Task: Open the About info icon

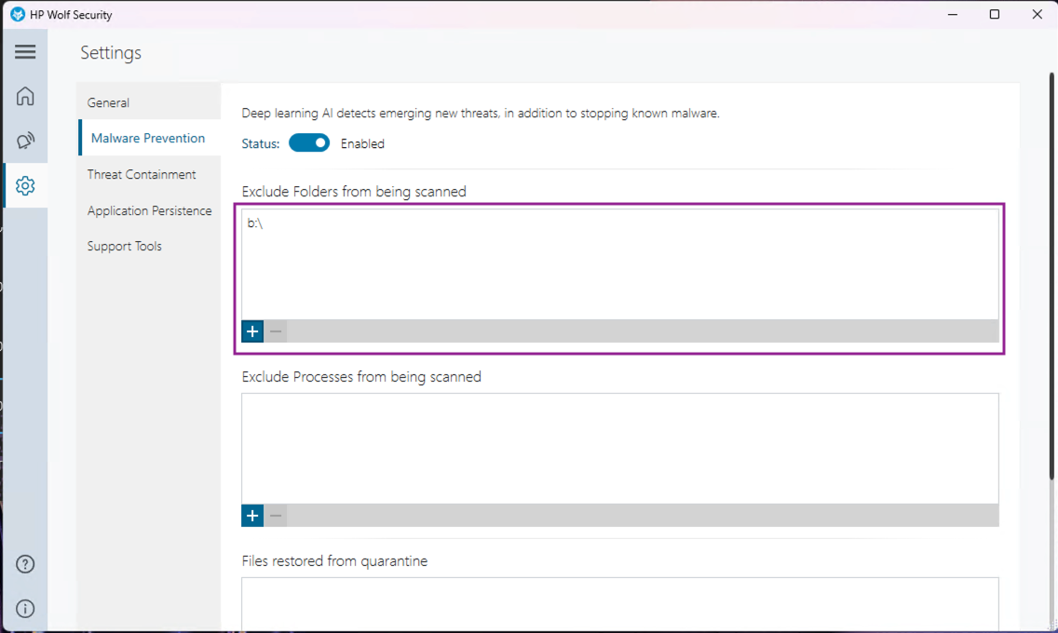Action: (x=25, y=609)
